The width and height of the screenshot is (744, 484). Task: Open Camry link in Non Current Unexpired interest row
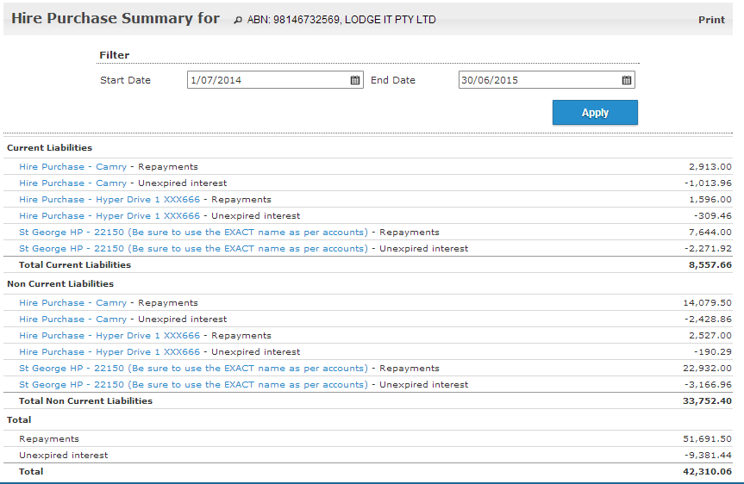coord(73,319)
